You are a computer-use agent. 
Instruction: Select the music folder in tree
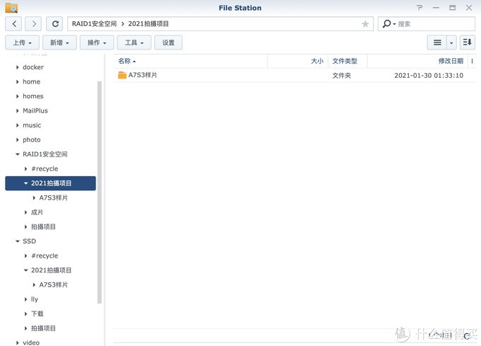(32, 125)
